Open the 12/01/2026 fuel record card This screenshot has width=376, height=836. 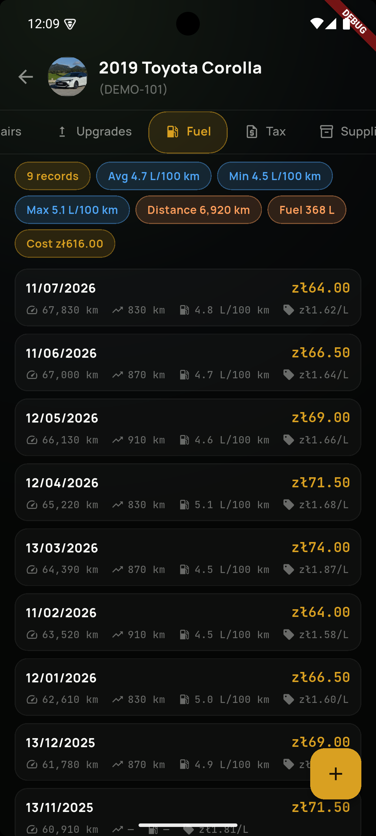[188, 687]
